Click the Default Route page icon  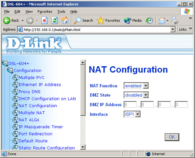pos(15,141)
